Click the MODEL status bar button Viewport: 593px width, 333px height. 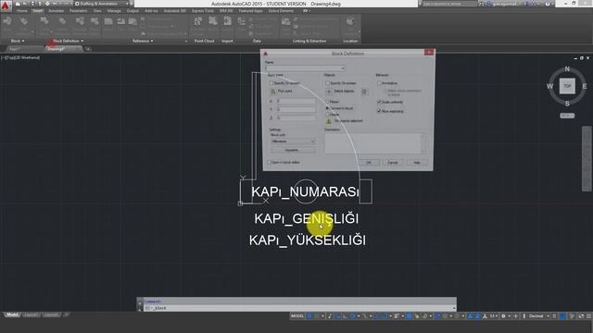297,316
